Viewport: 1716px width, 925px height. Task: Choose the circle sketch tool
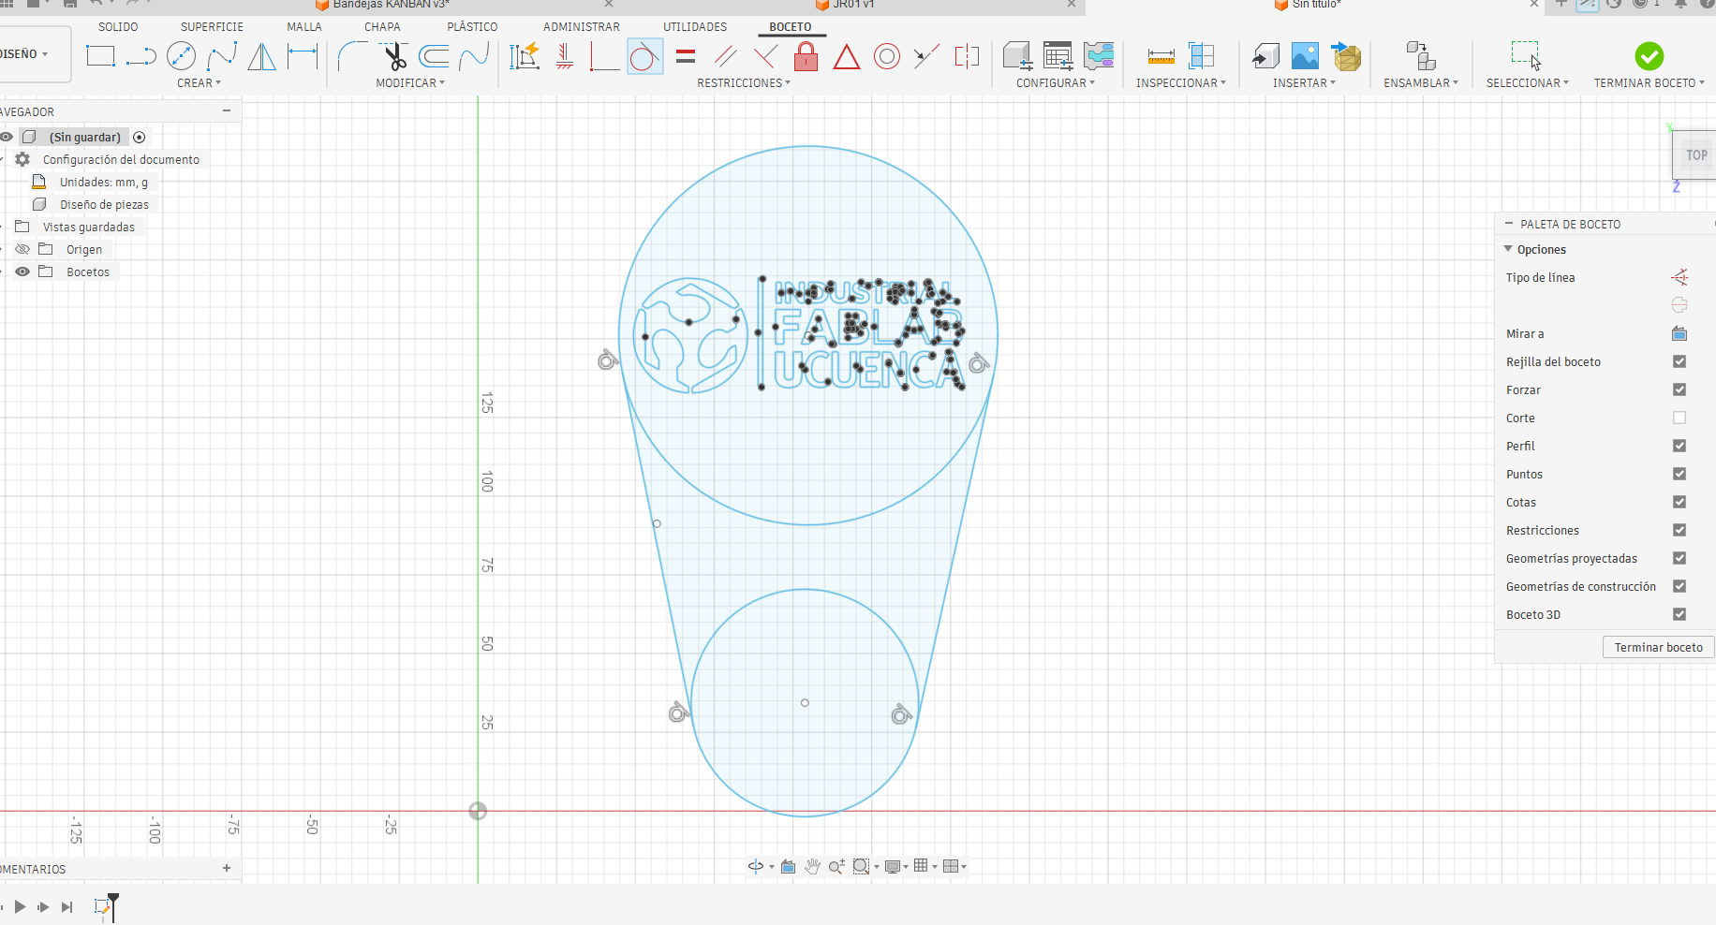[x=181, y=56]
